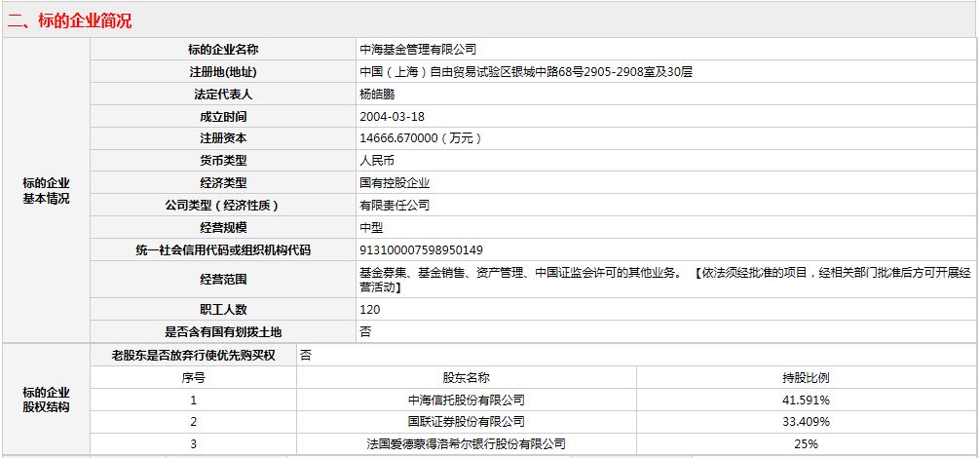This screenshot has height=458, width=980.
Task: Click the label 经营范围
Action: pyautogui.click(x=223, y=280)
